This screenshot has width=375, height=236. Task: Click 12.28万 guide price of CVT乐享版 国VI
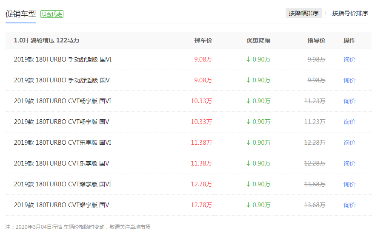click(x=315, y=143)
